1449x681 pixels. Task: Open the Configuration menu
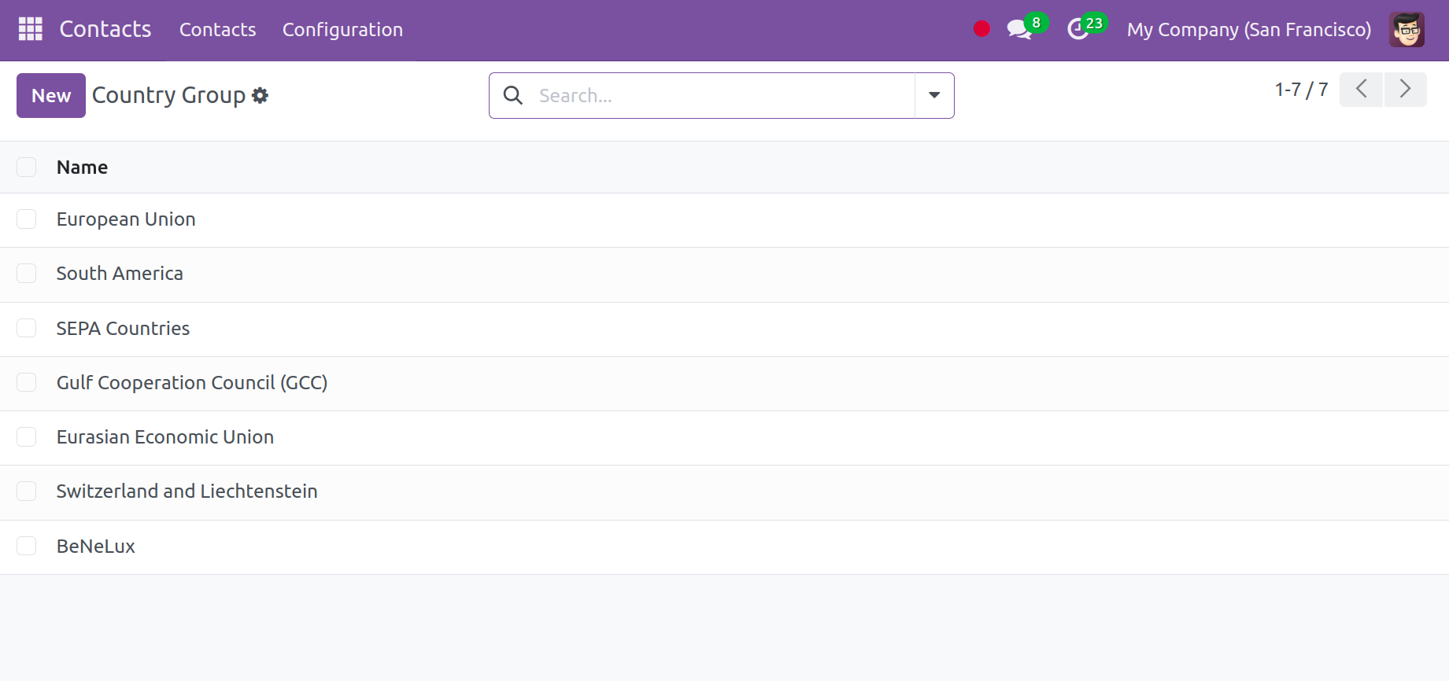[x=342, y=30]
